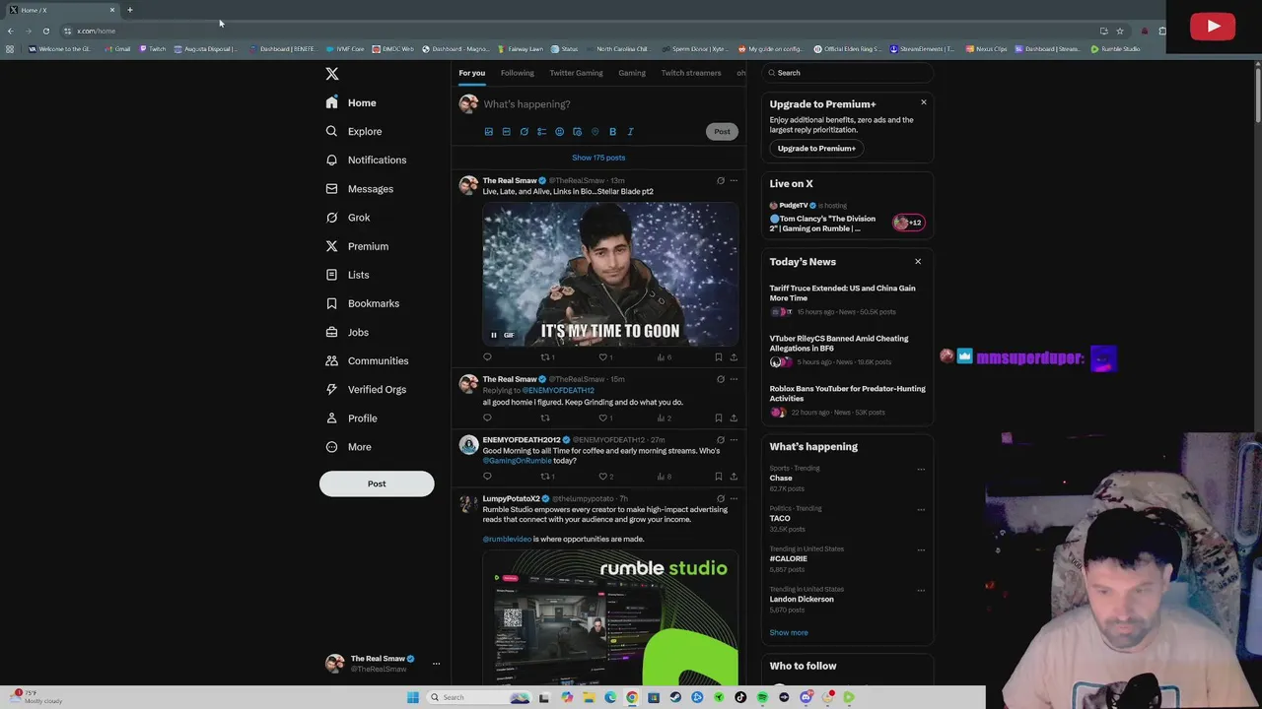The height and width of the screenshot is (709, 1262).
Task: Open Grok from the sidebar
Action: click(x=348, y=218)
